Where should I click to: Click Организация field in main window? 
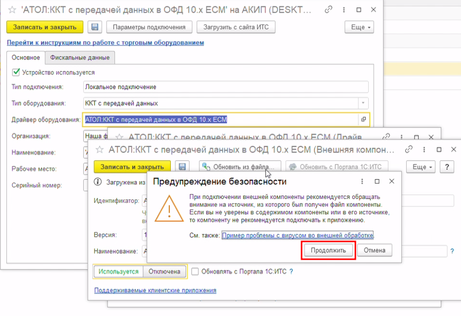96,136
